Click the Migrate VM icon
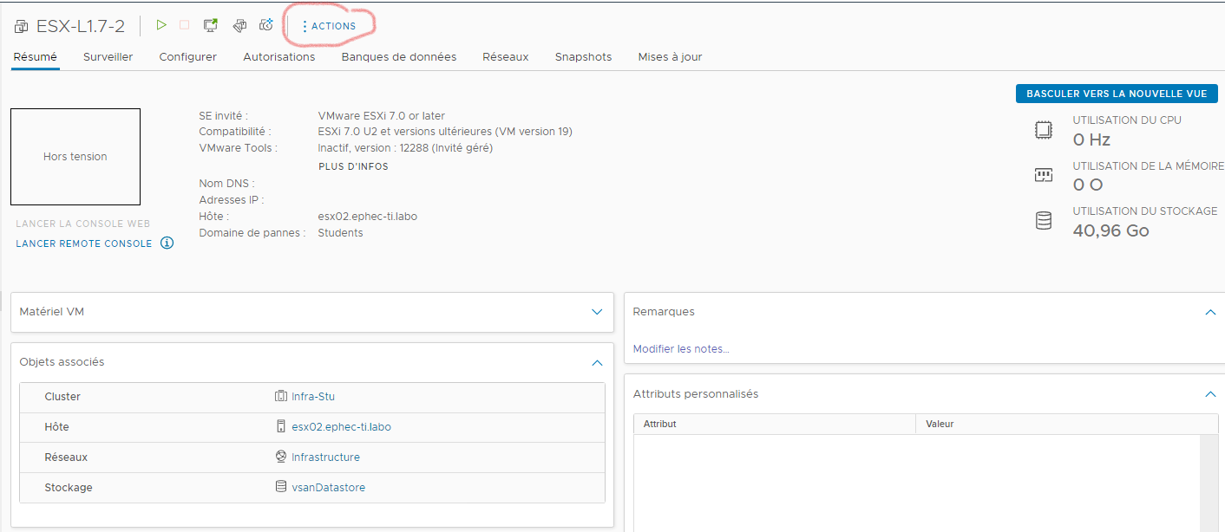This screenshot has width=1225, height=532. [x=239, y=25]
